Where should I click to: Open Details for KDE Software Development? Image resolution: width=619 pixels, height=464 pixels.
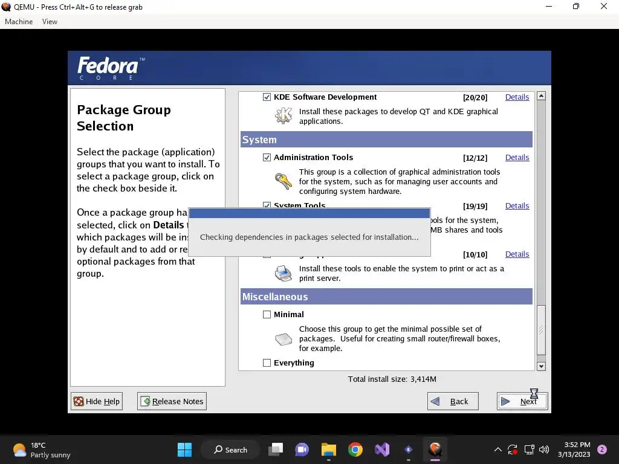pos(517,97)
